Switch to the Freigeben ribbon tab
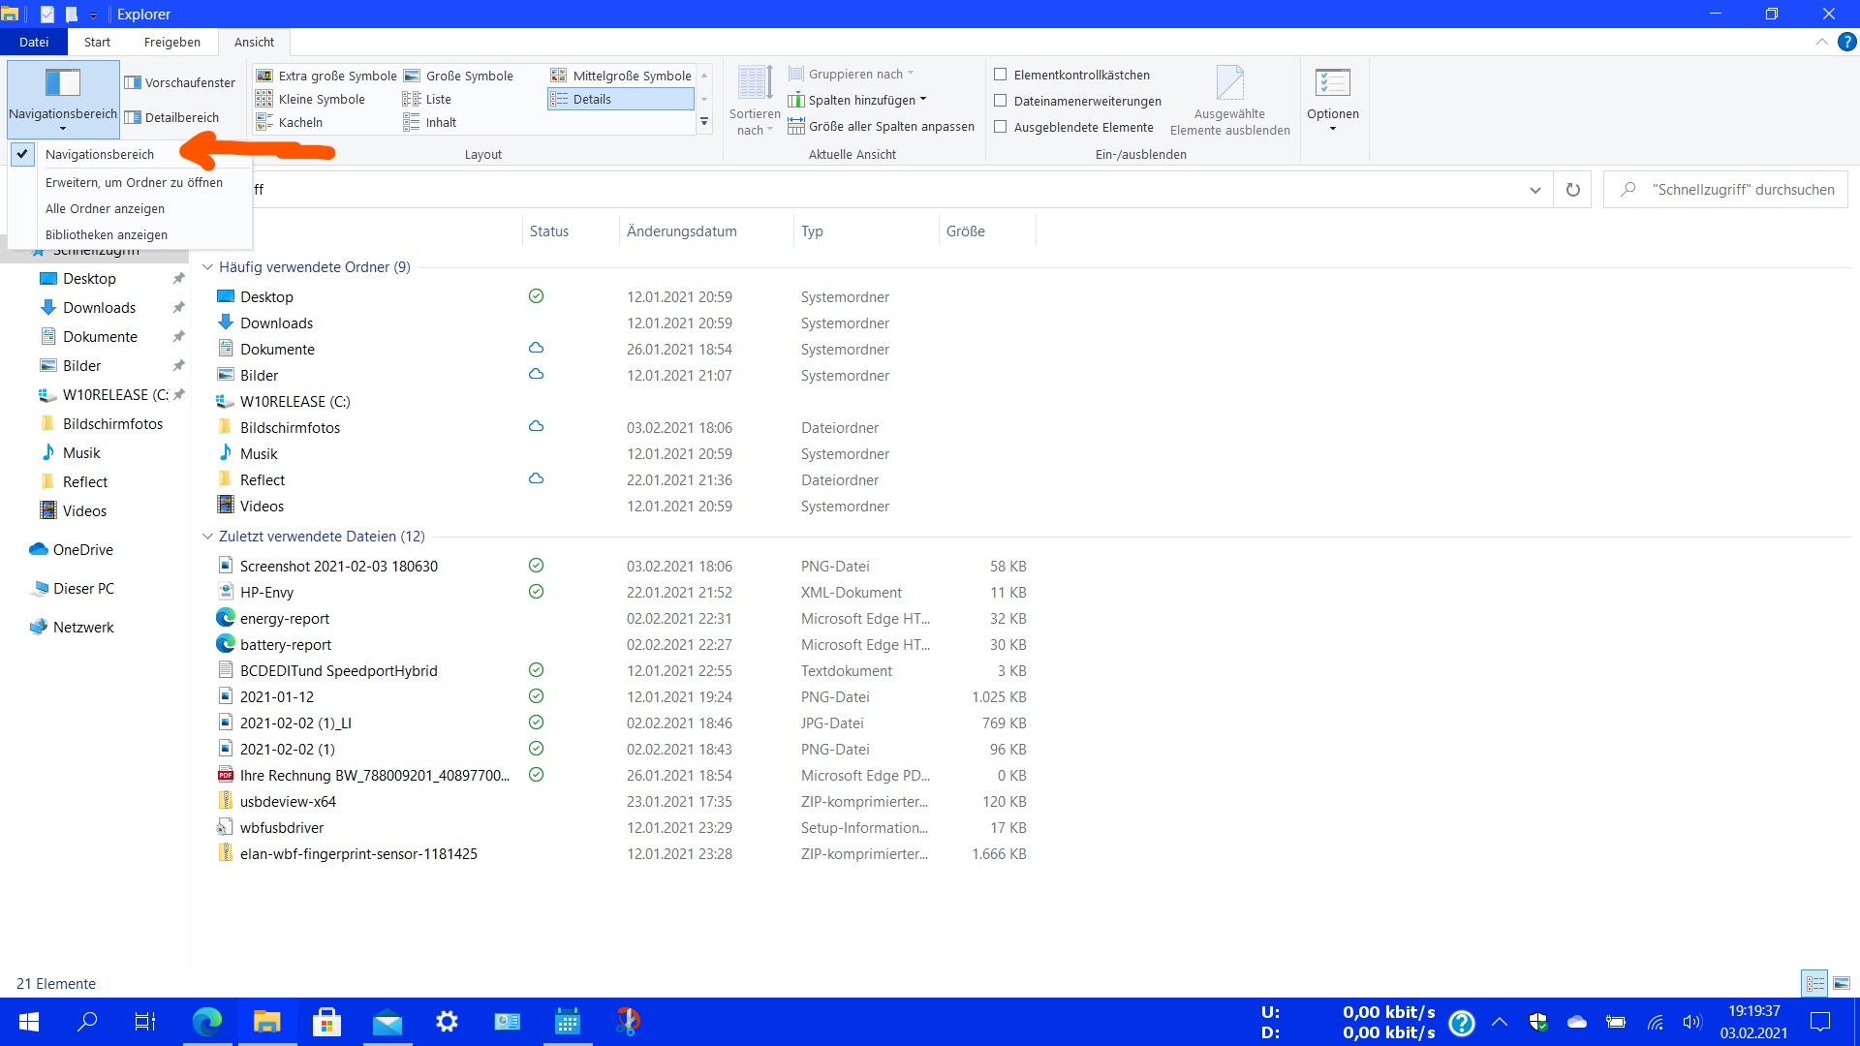Viewport: 1860px width, 1046px height. [172, 42]
